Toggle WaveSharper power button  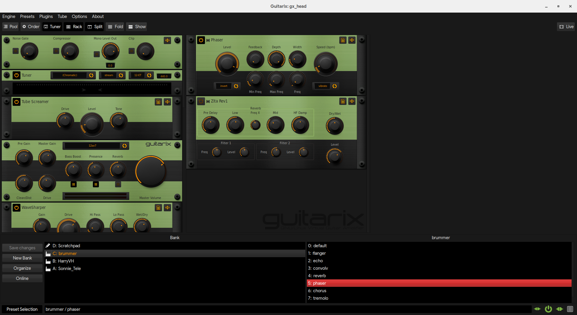click(17, 208)
